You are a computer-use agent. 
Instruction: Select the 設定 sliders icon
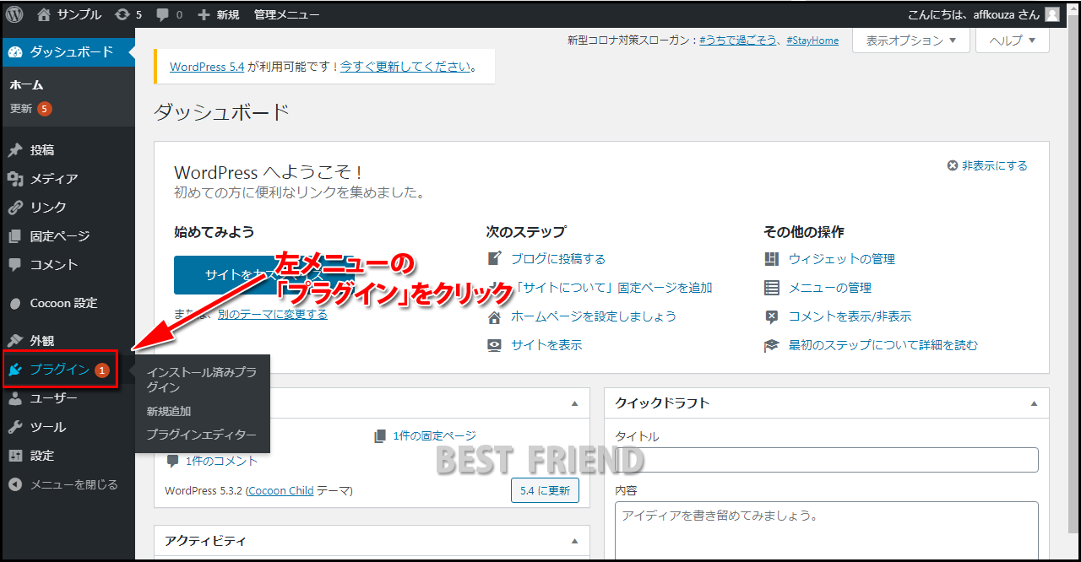coord(15,456)
